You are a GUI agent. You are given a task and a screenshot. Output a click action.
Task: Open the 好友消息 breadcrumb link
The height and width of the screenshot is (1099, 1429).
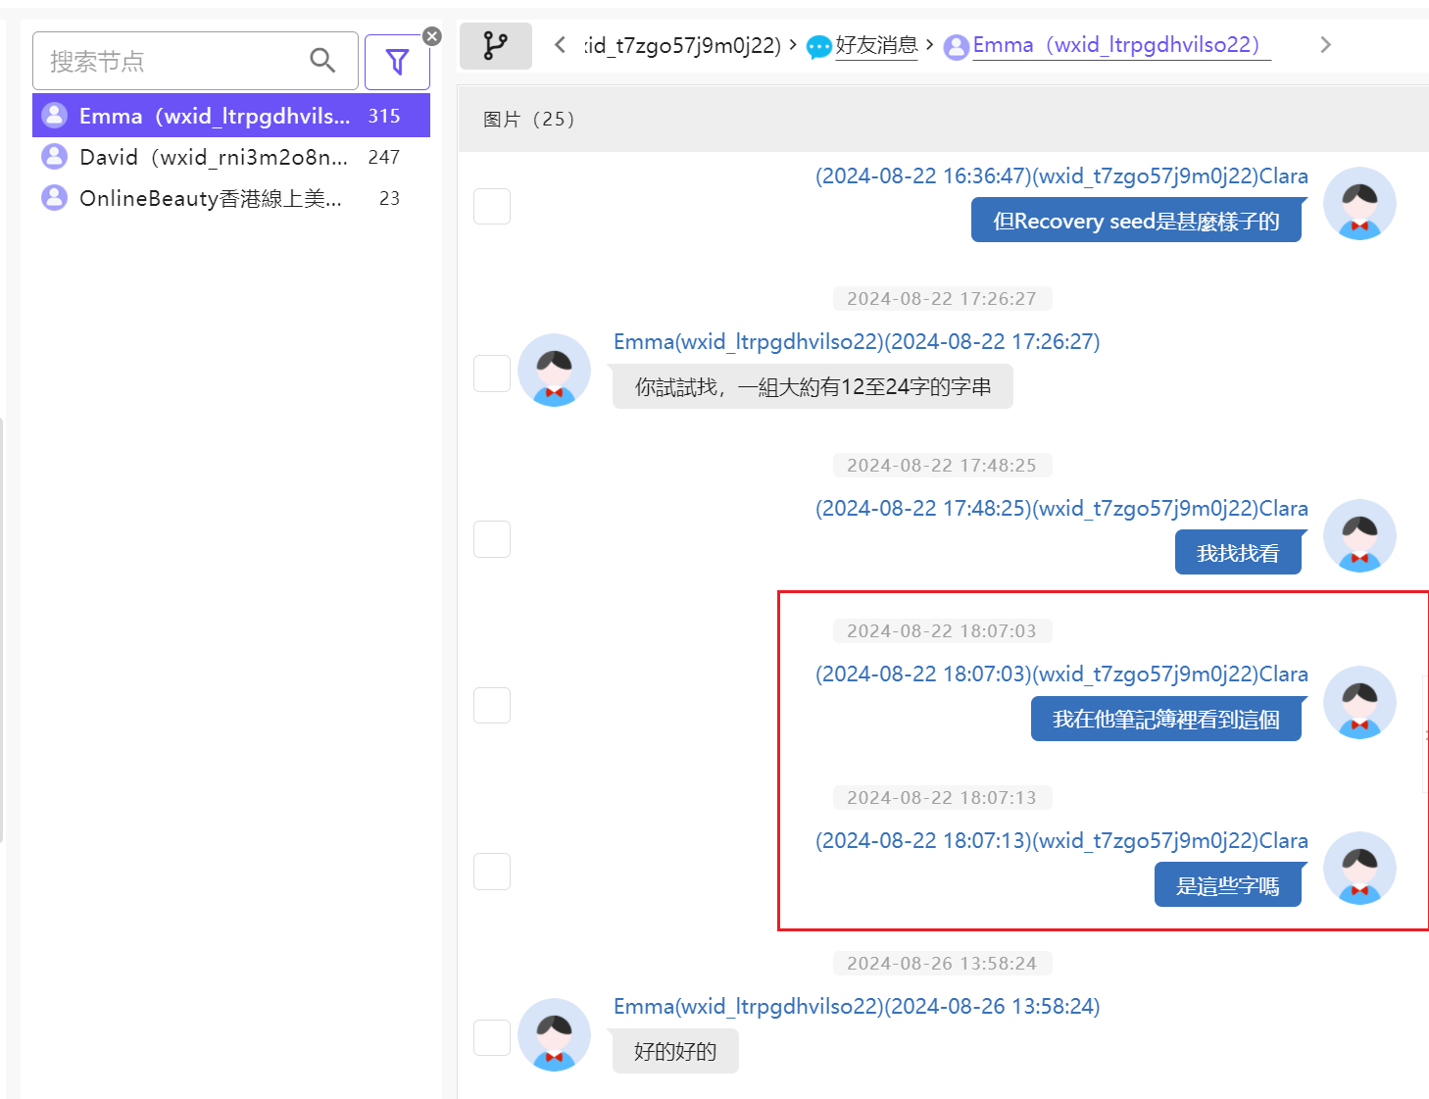point(876,45)
